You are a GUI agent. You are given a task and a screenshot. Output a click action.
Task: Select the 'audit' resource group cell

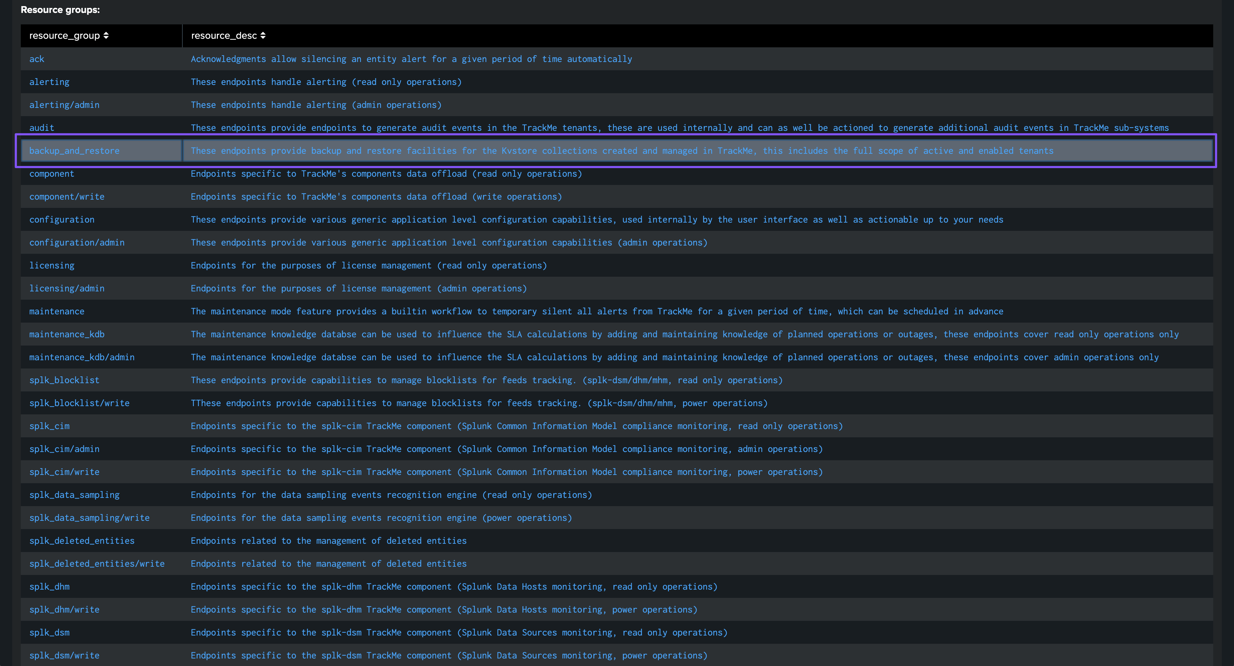pos(42,128)
